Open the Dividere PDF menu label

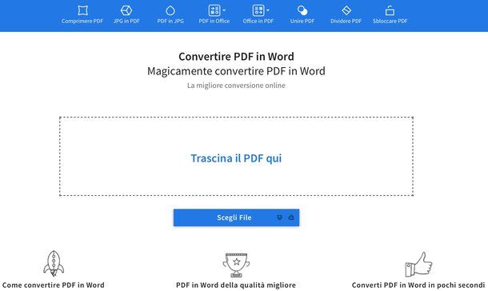(x=346, y=21)
